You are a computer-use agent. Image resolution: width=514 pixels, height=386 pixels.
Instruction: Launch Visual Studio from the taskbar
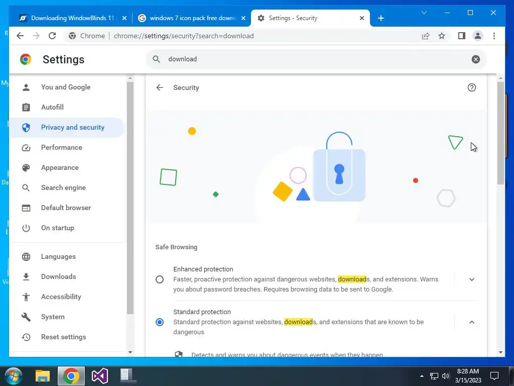coord(100,376)
